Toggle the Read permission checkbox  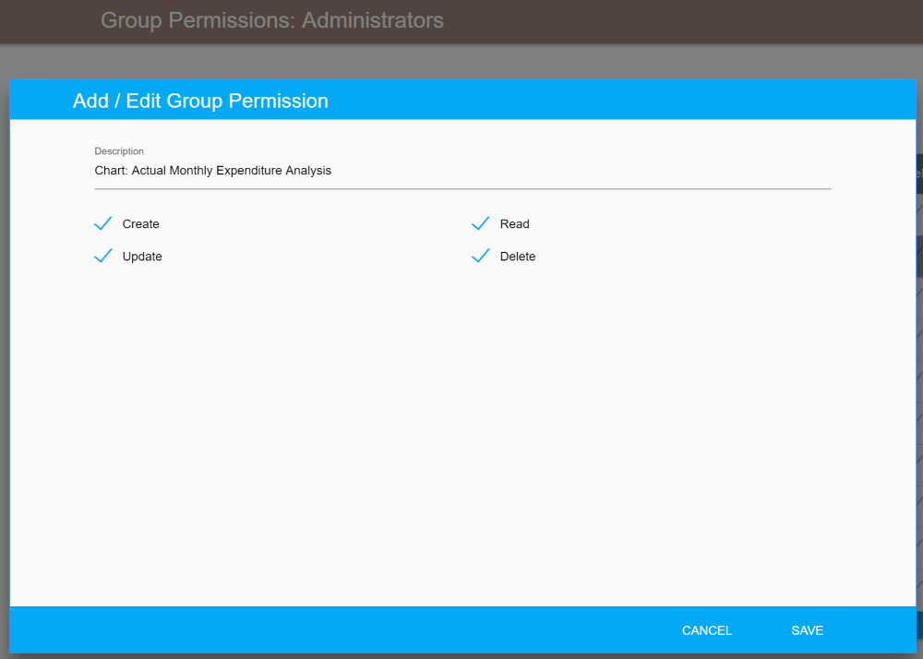pos(480,223)
